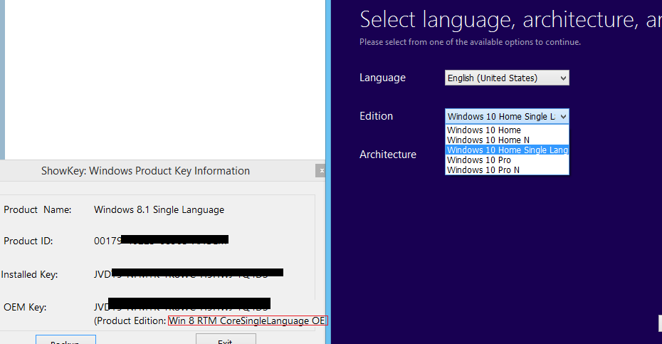662x344 pixels.
Task: Choose Windows 10 Pro N edition
Action: [x=507, y=170]
